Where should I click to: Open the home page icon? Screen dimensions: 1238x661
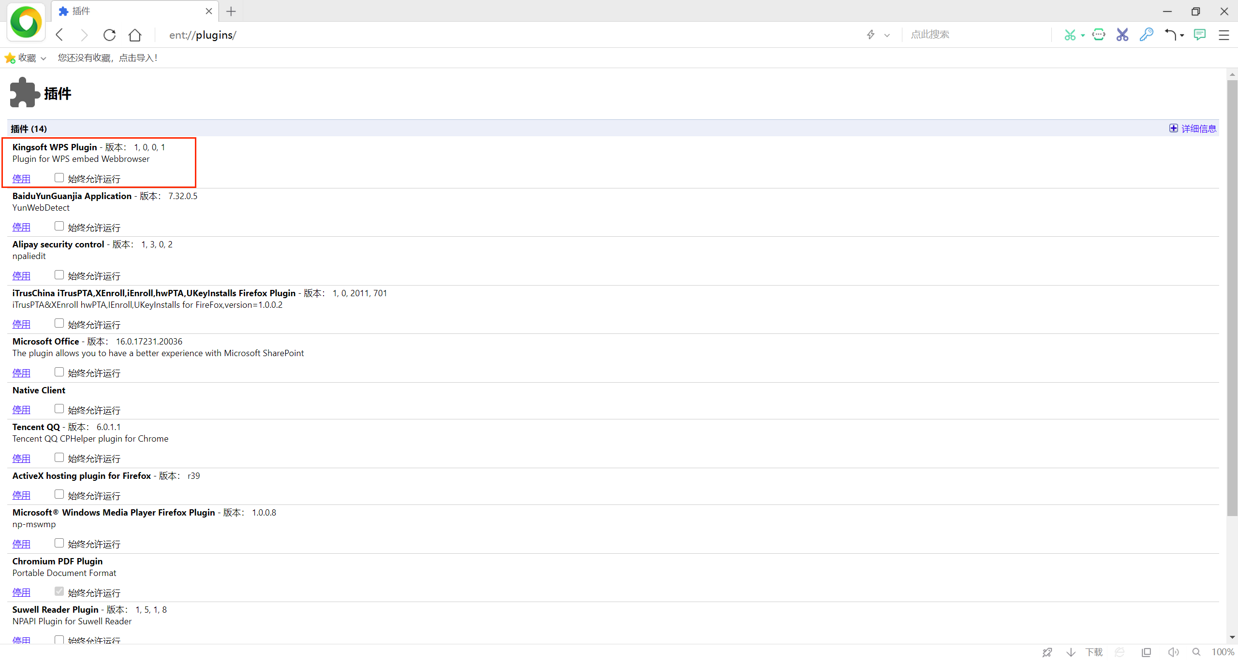coord(135,35)
